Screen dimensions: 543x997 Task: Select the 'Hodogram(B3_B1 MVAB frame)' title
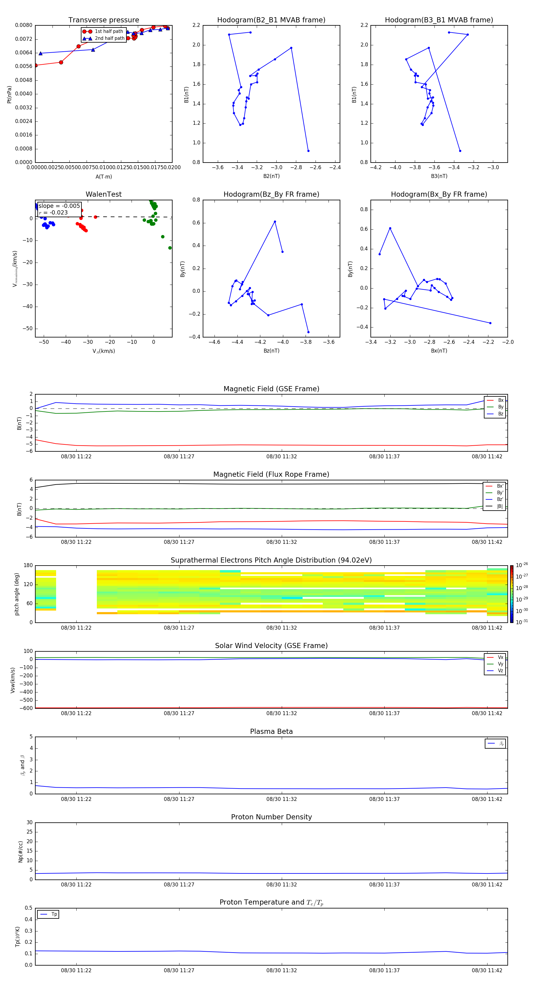coord(439,20)
